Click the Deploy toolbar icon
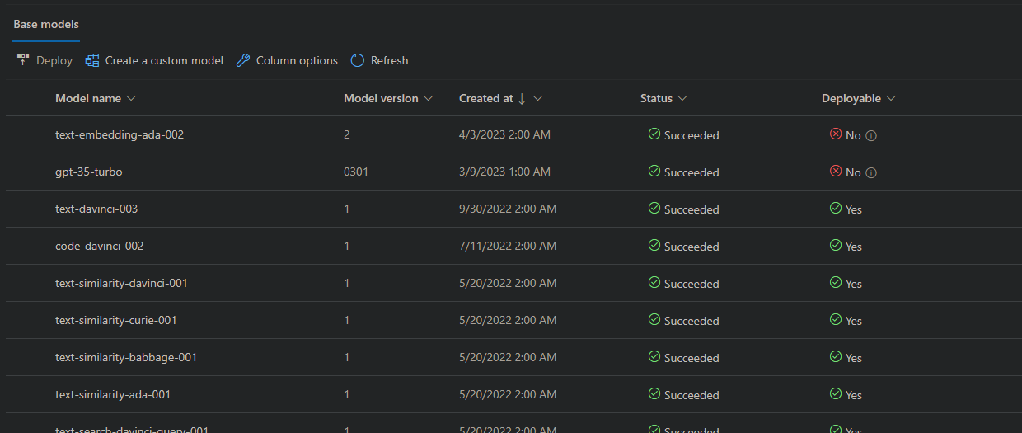1022x433 pixels. 23,60
